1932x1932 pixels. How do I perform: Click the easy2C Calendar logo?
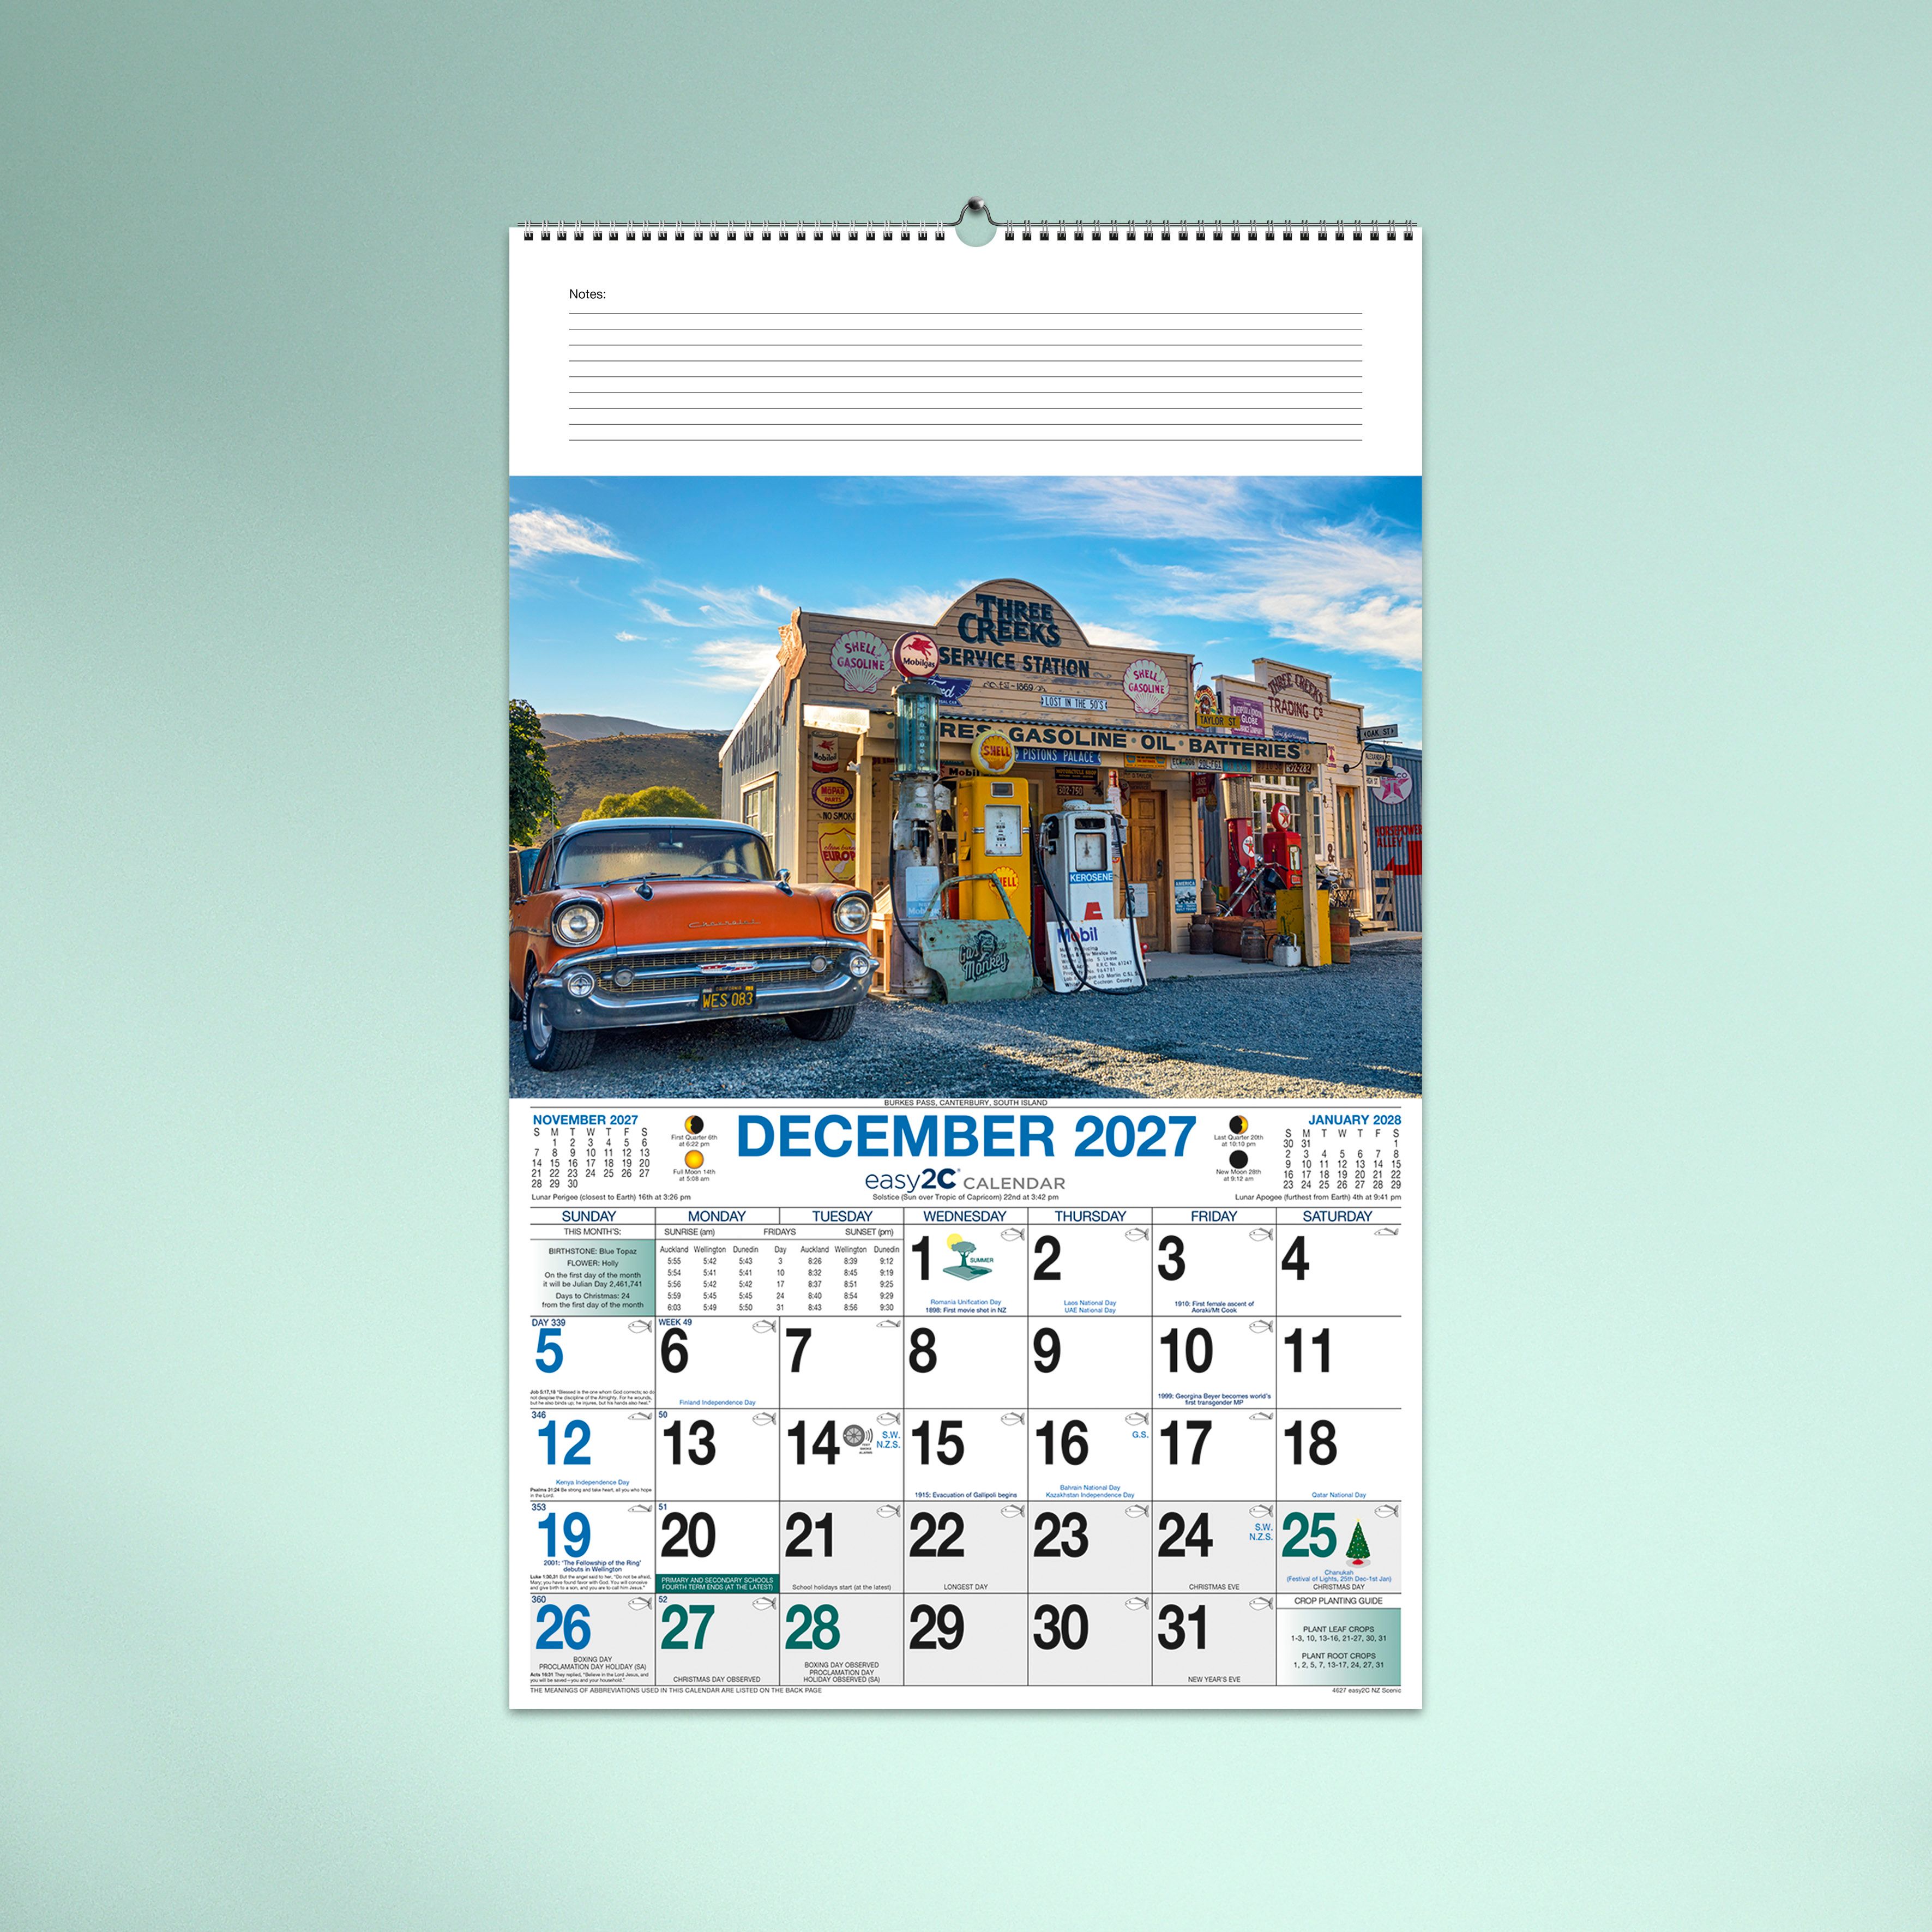click(x=964, y=1181)
